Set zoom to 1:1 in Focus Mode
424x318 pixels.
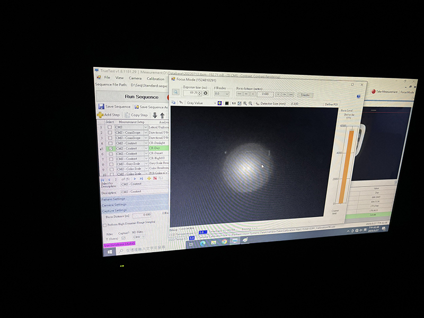233,103
